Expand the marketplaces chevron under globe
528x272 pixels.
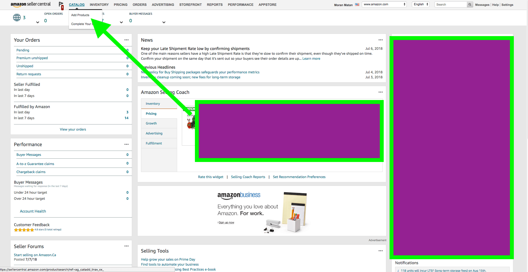coord(38,23)
